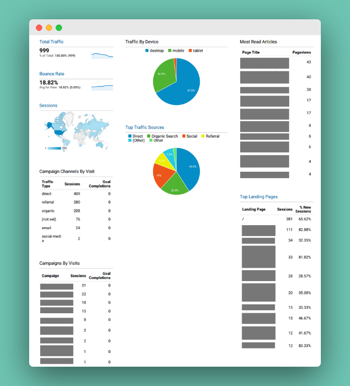Open the Total Traffic widget title
350x386 pixels.
[51, 42]
